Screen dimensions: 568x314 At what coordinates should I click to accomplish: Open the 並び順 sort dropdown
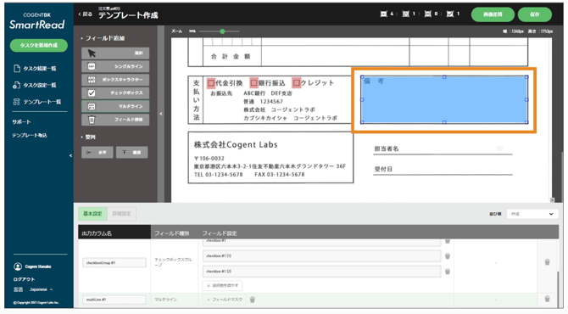coord(532,214)
